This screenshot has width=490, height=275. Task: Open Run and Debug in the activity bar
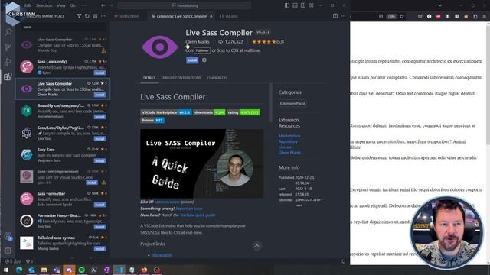pyautogui.click(x=8, y=62)
